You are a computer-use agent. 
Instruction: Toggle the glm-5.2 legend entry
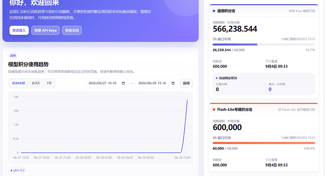pyautogui.click(x=17, y=170)
